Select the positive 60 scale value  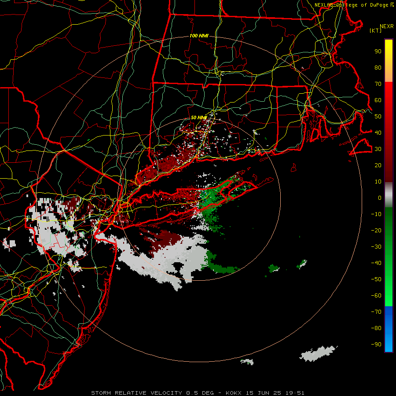point(378,100)
